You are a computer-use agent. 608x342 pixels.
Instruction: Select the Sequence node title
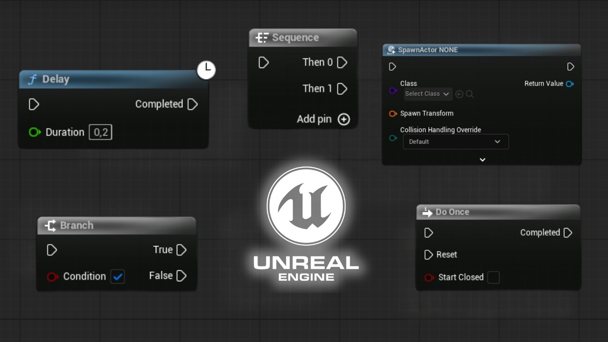(295, 38)
